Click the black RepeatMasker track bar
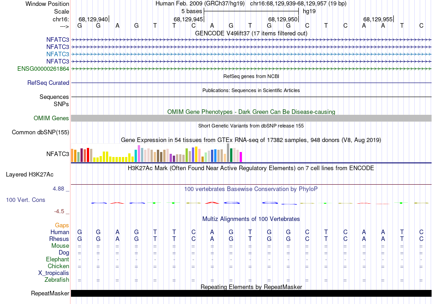The image size is (432, 304). [251, 293]
